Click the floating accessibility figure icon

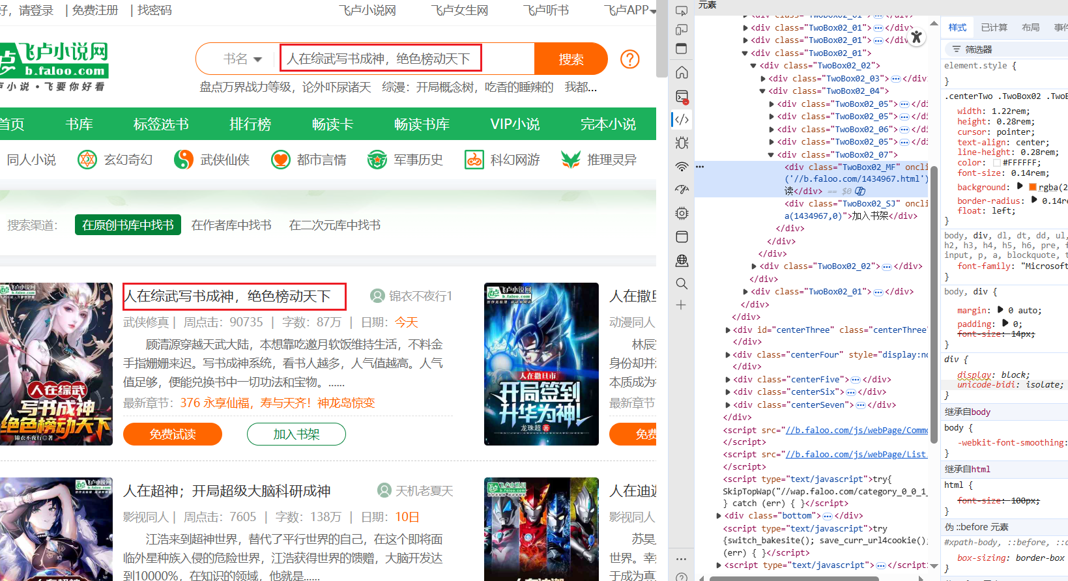pyautogui.click(x=916, y=36)
